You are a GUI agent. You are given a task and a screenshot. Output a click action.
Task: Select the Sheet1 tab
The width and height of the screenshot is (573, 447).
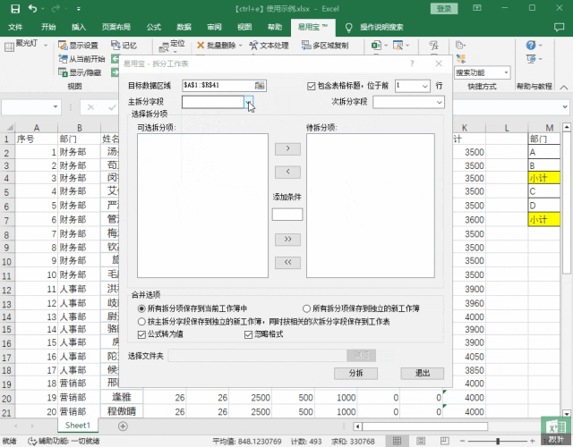coord(78,426)
